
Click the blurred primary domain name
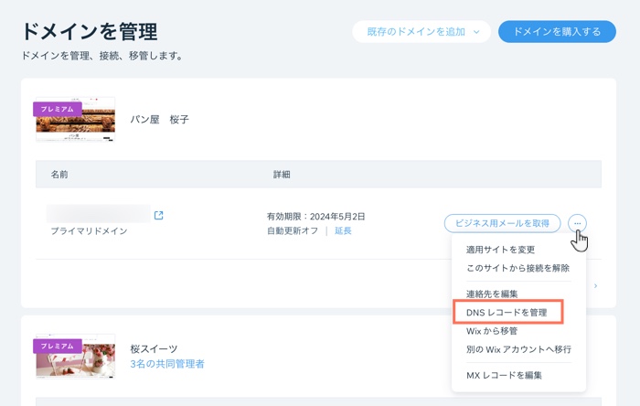tap(99, 214)
